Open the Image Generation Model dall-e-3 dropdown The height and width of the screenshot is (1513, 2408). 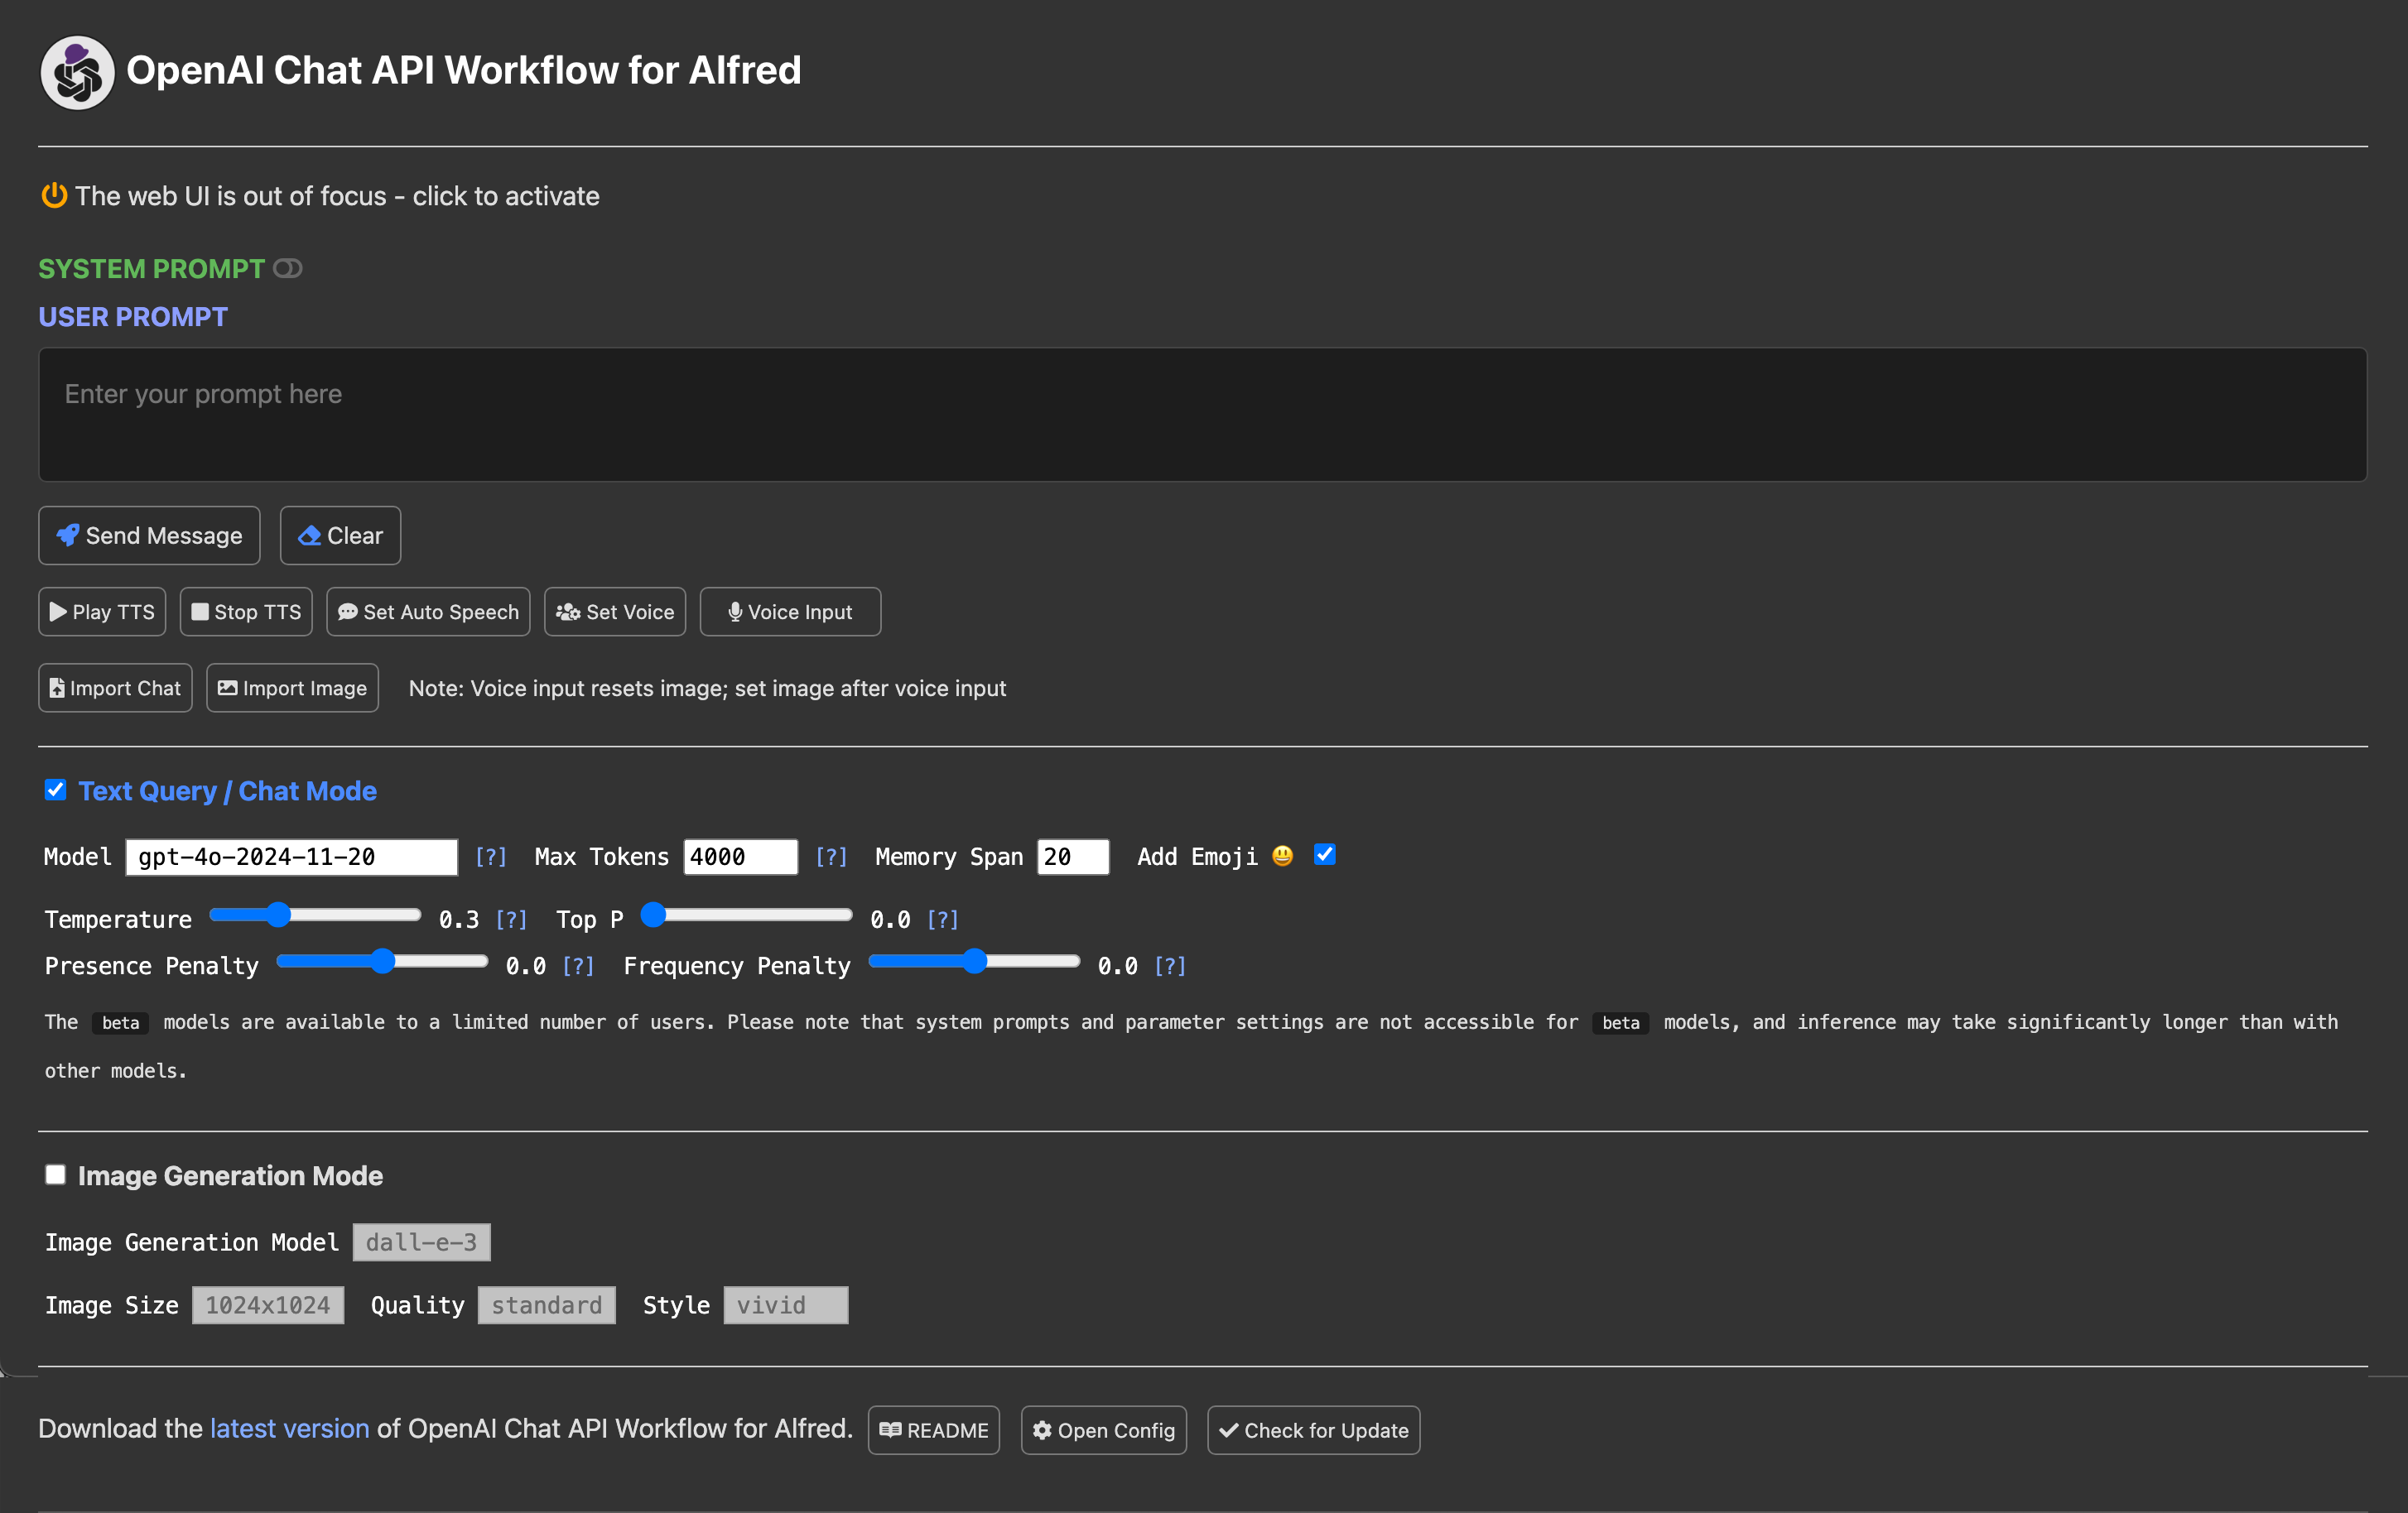coord(421,1242)
